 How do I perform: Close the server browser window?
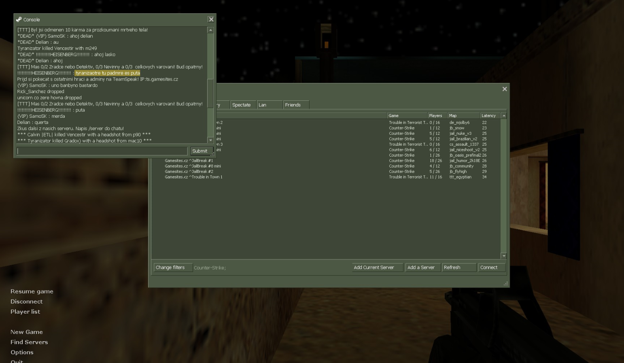point(504,89)
